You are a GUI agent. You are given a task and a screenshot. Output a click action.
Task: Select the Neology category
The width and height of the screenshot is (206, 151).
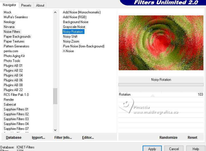9,22
